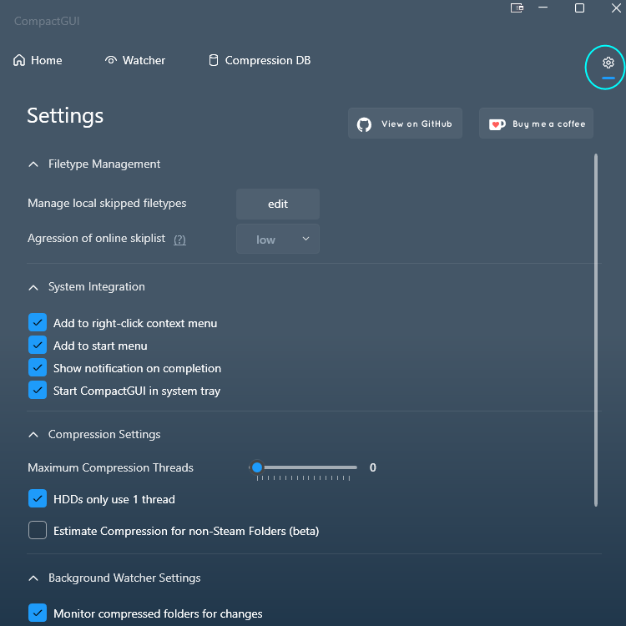Click the CompactGUI window title text

[47, 21]
